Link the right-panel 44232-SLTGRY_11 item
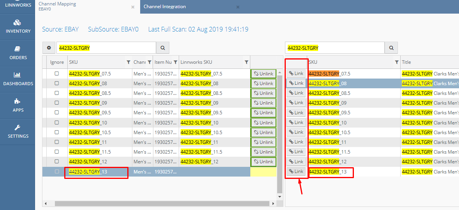 pos(296,142)
